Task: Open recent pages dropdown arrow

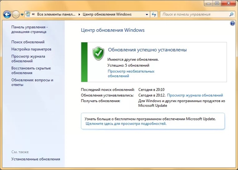Action: pyautogui.click(x=22, y=15)
